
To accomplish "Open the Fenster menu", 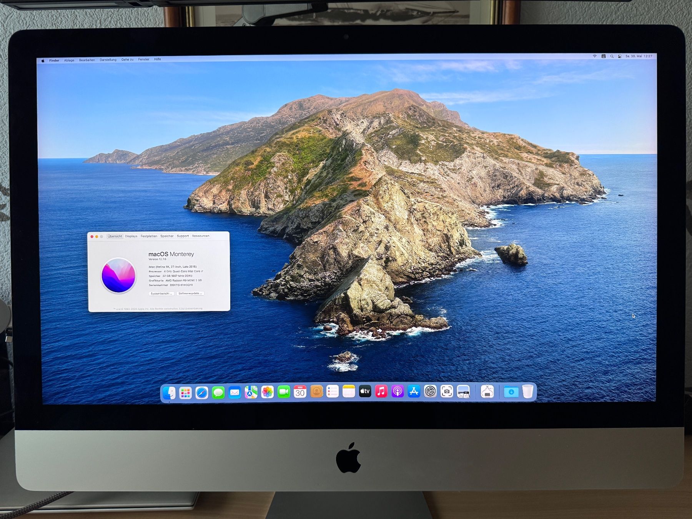I will (144, 59).
